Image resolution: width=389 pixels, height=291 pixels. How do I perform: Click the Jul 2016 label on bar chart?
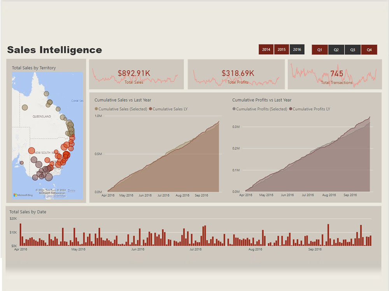point(196,249)
